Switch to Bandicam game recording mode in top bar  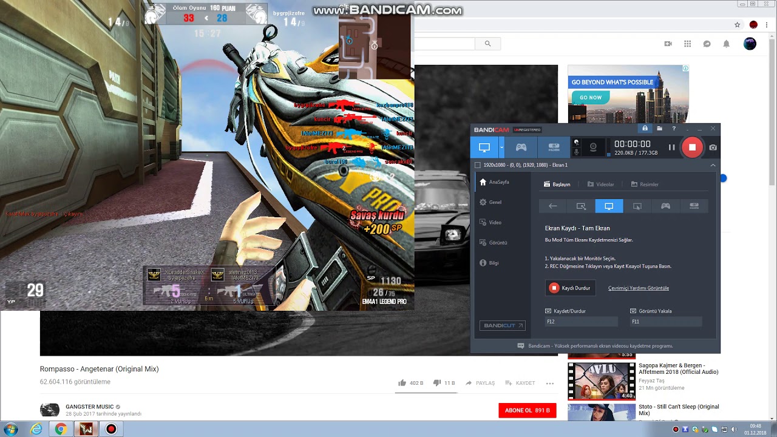click(521, 147)
